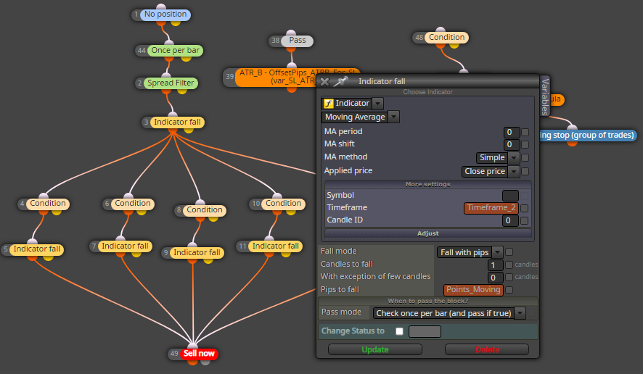Collapse the More settings section header
This screenshot has width=643, height=374.
pyautogui.click(x=427, y=184)
